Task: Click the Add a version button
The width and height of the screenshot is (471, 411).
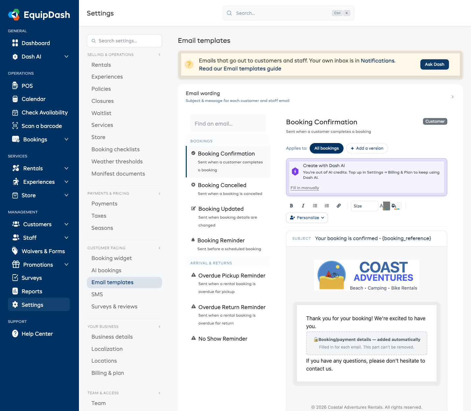Action: pos(367,148)
